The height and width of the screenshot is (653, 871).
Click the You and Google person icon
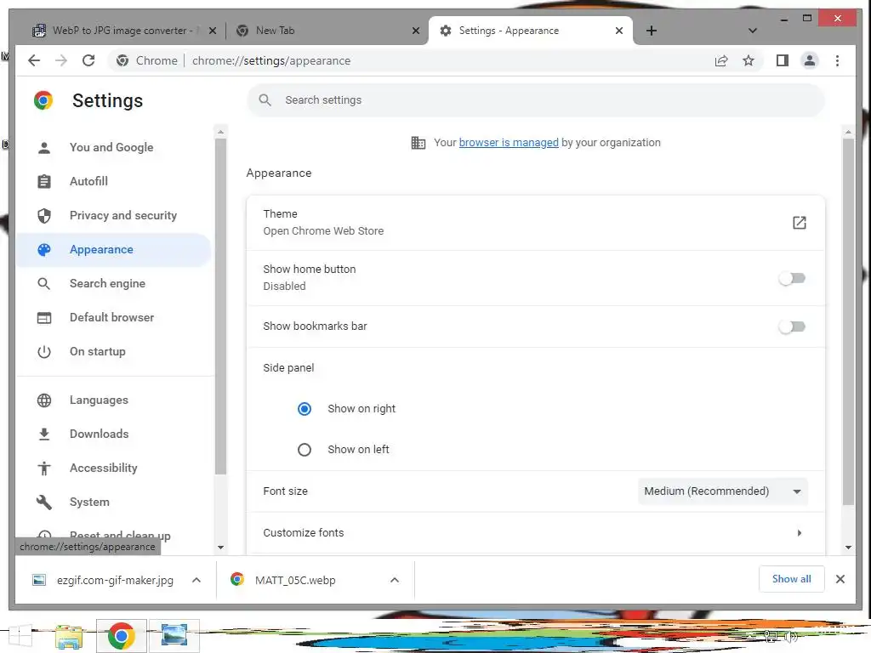[x=44, y=147]
